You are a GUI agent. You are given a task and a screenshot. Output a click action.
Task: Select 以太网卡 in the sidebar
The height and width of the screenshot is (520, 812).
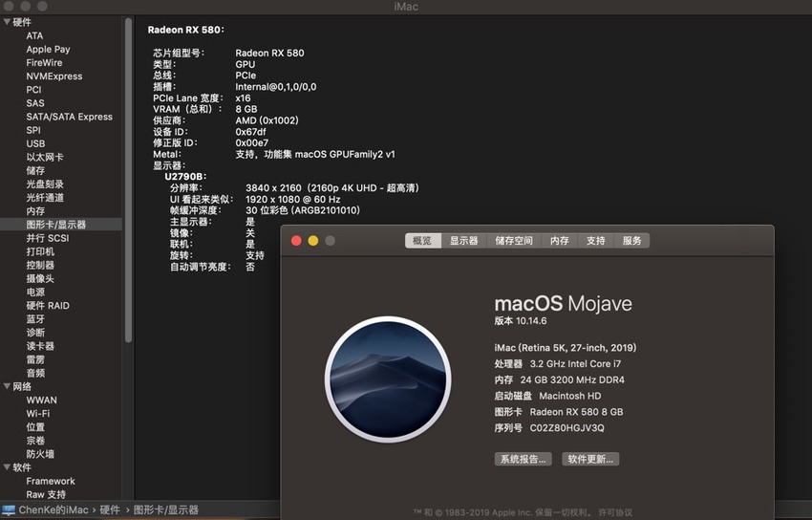45,157
